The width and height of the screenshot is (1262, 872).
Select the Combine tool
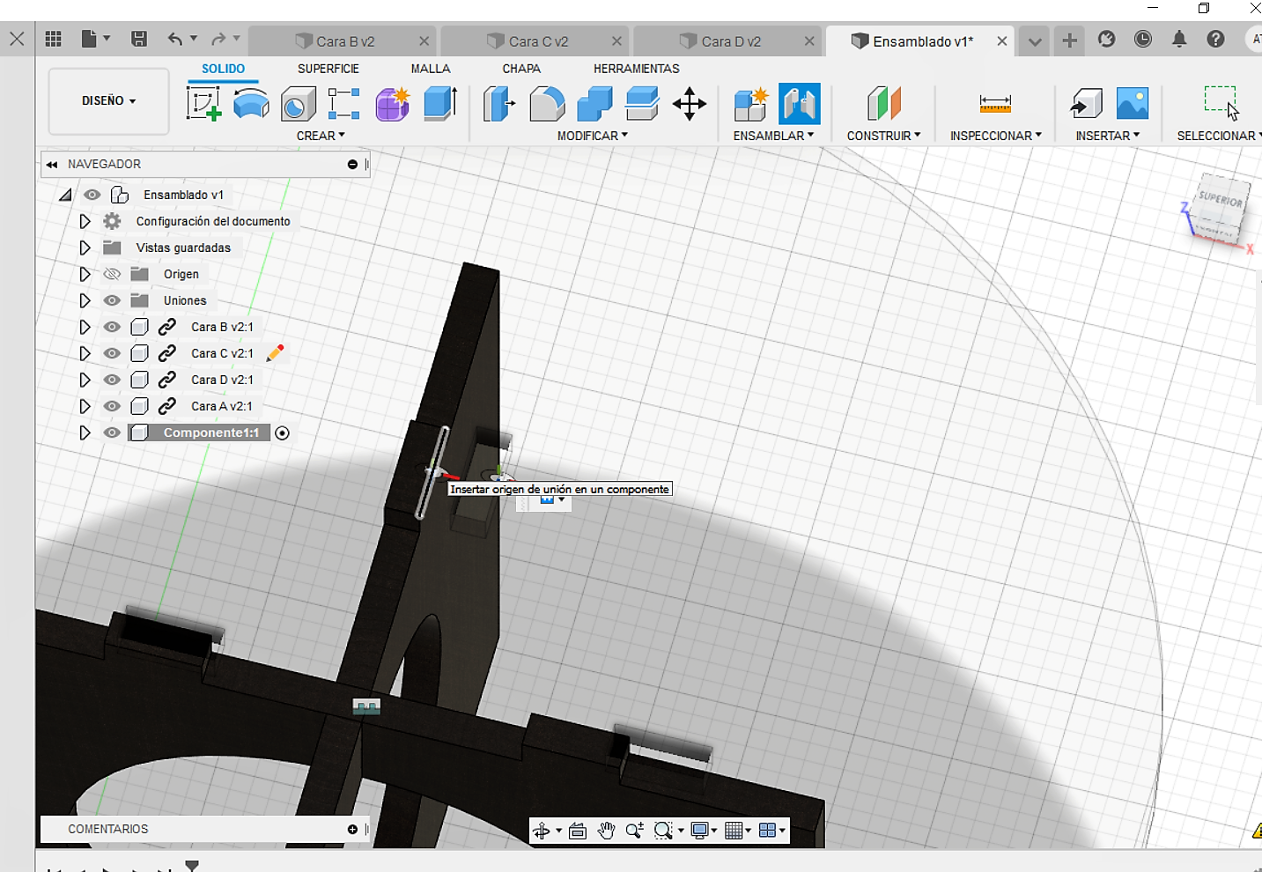594,104
